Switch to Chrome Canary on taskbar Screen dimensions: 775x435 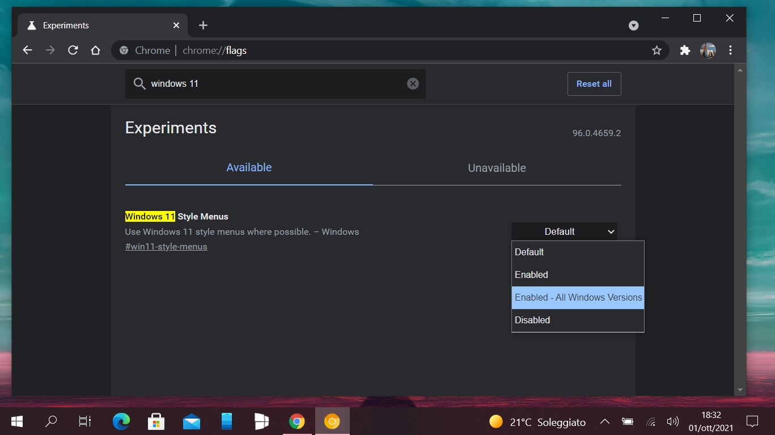pos(332,421)
